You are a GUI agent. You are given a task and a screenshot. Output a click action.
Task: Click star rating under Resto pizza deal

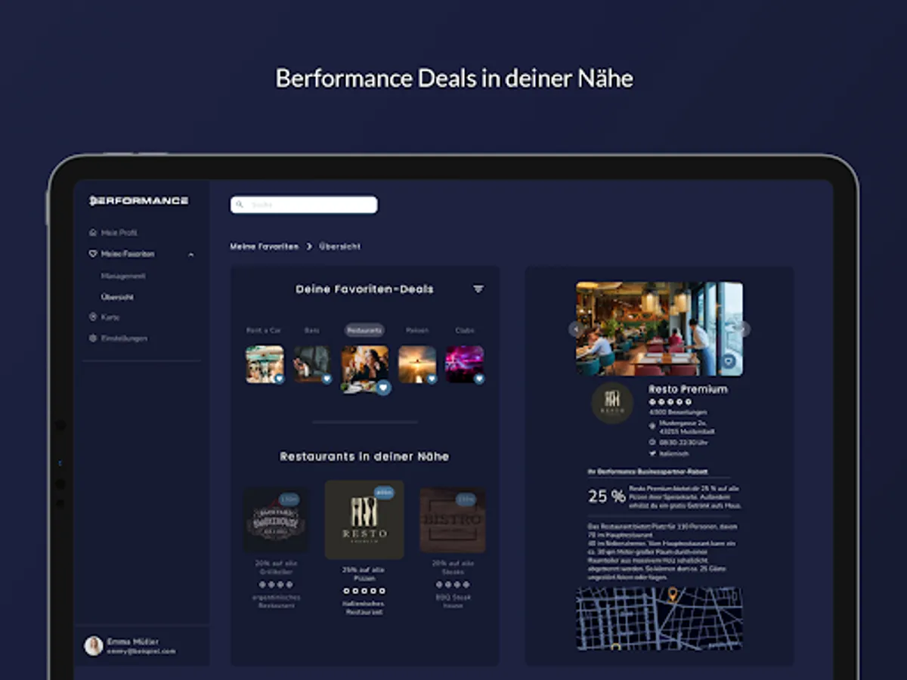[364, 591]
